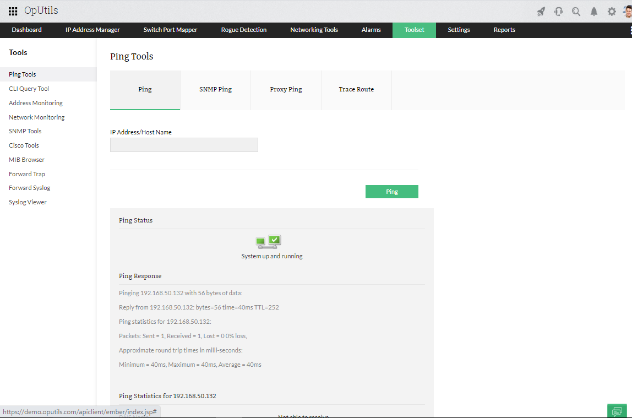Open CLI Query Tool
The width and height of the screenshot is (632, 418).
pyautogui.click(x=29, y=89)
